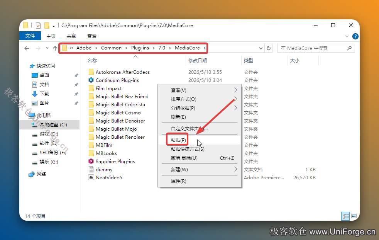The height and width of the screenshot is (240, 379).
Task: Select the Continuum Plug-ins folder icon
Action: click(x=91, y=80)
